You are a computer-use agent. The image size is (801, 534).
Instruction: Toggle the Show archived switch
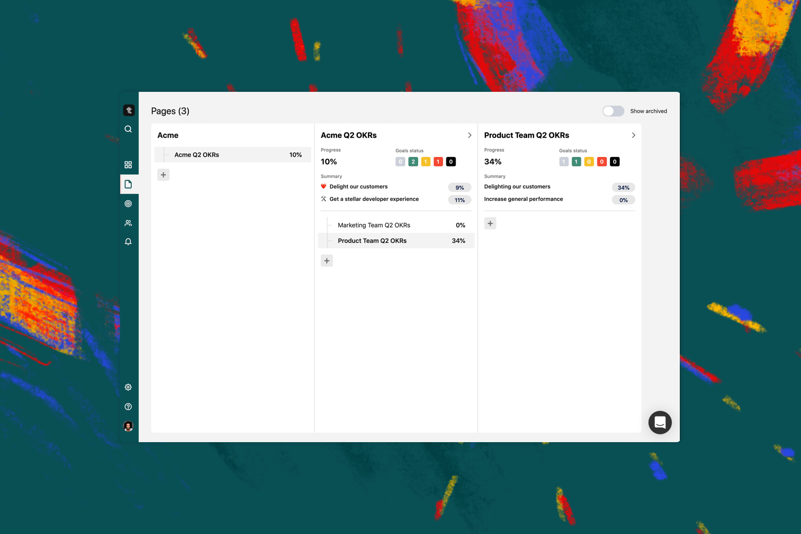click(x=613, y=111)
